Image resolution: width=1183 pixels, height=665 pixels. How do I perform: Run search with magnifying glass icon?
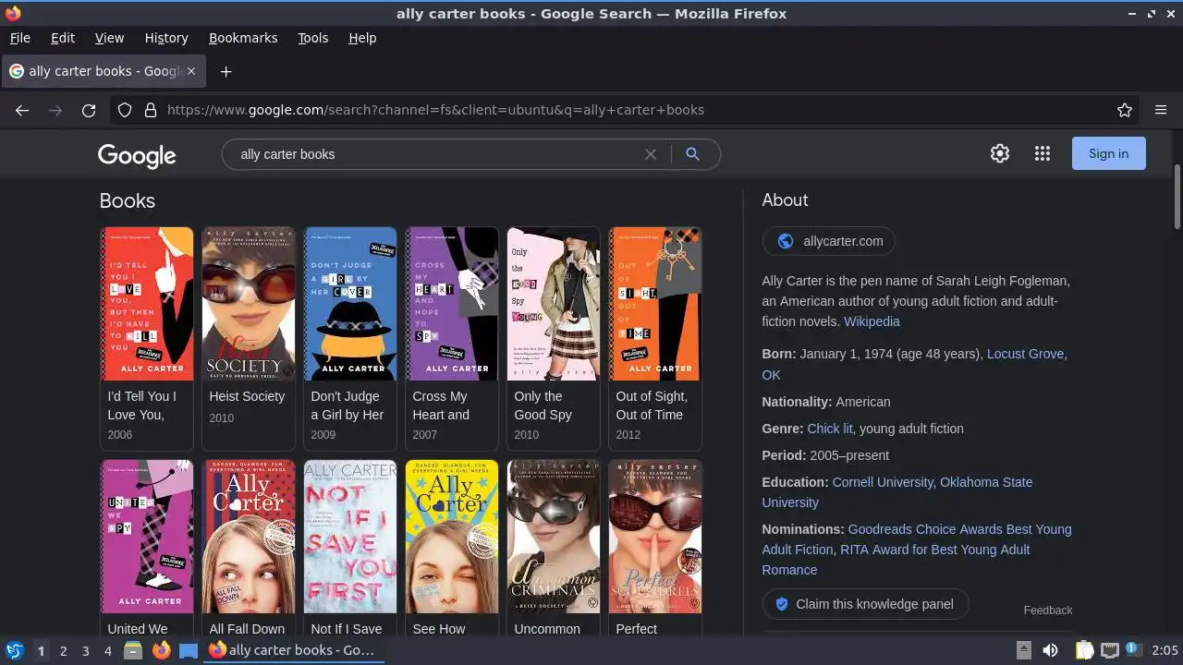pyautogui.click(x=692, y=154)
